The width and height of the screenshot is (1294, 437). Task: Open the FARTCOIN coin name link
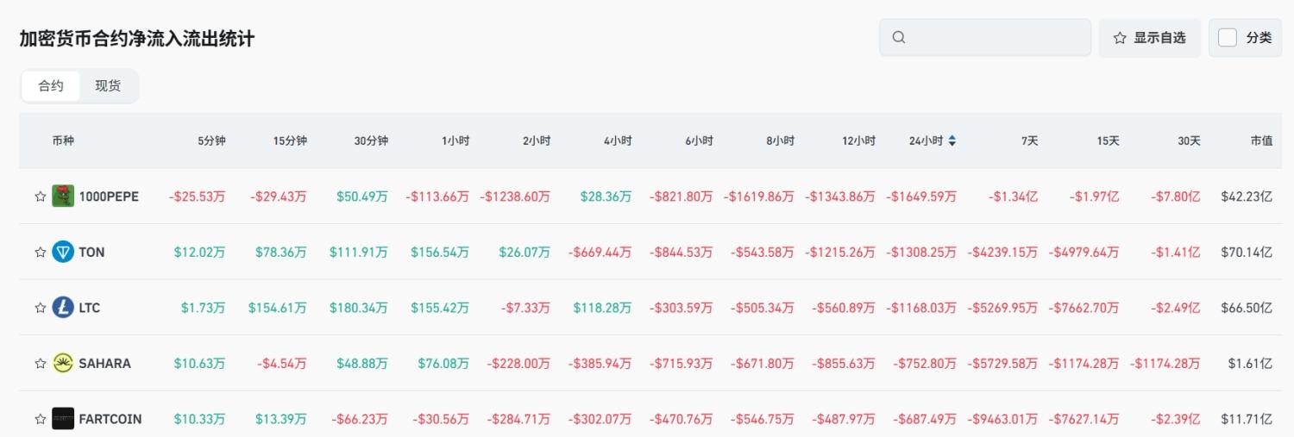click(110, 419)
